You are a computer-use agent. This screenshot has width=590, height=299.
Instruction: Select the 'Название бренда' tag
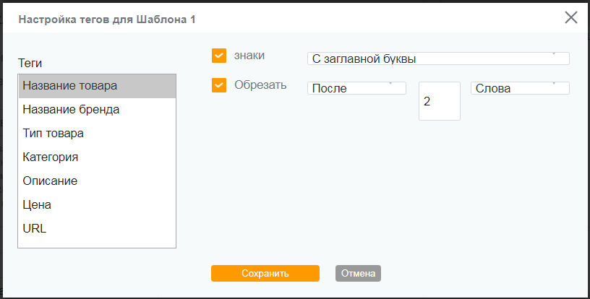[x=97, y=110]
